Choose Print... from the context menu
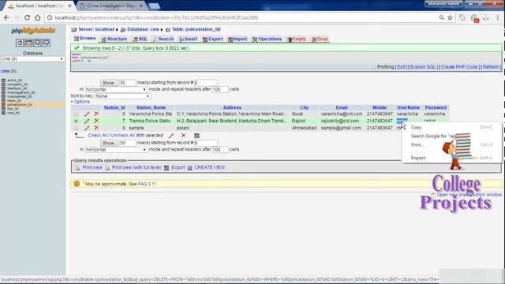505x284 pixels. click(451, 145)
